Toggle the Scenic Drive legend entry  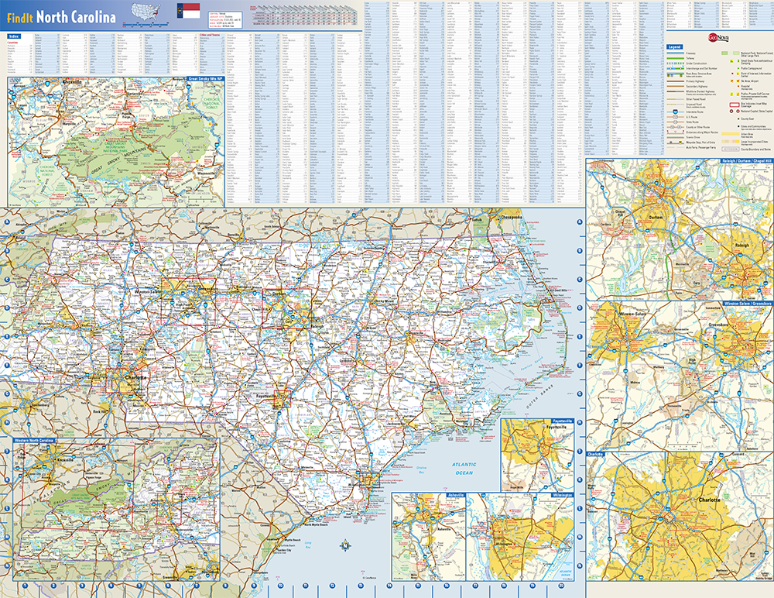click(x=676, y=137)
